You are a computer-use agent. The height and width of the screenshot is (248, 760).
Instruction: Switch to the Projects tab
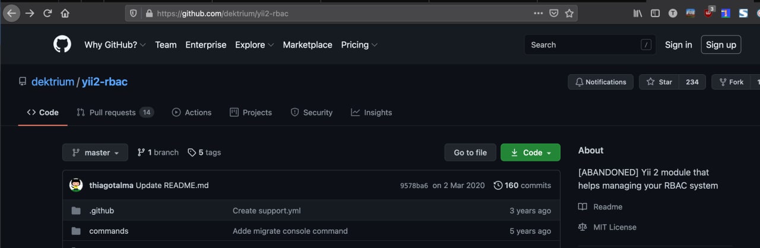point(251,112)
